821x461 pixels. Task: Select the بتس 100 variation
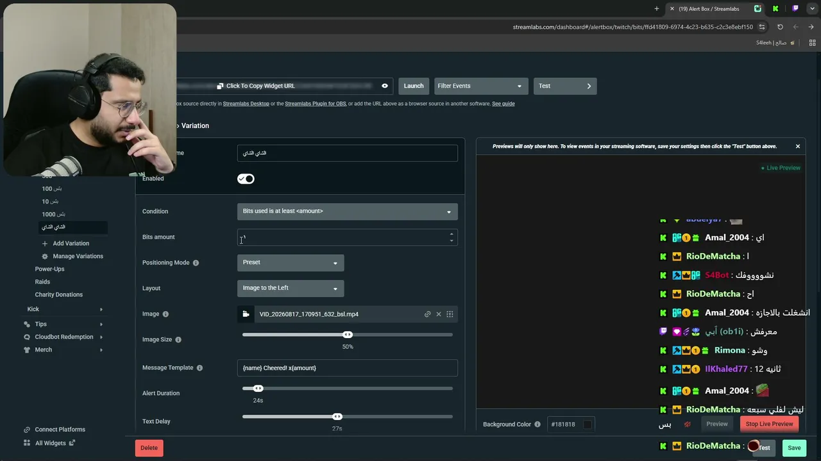click(52, 189)
